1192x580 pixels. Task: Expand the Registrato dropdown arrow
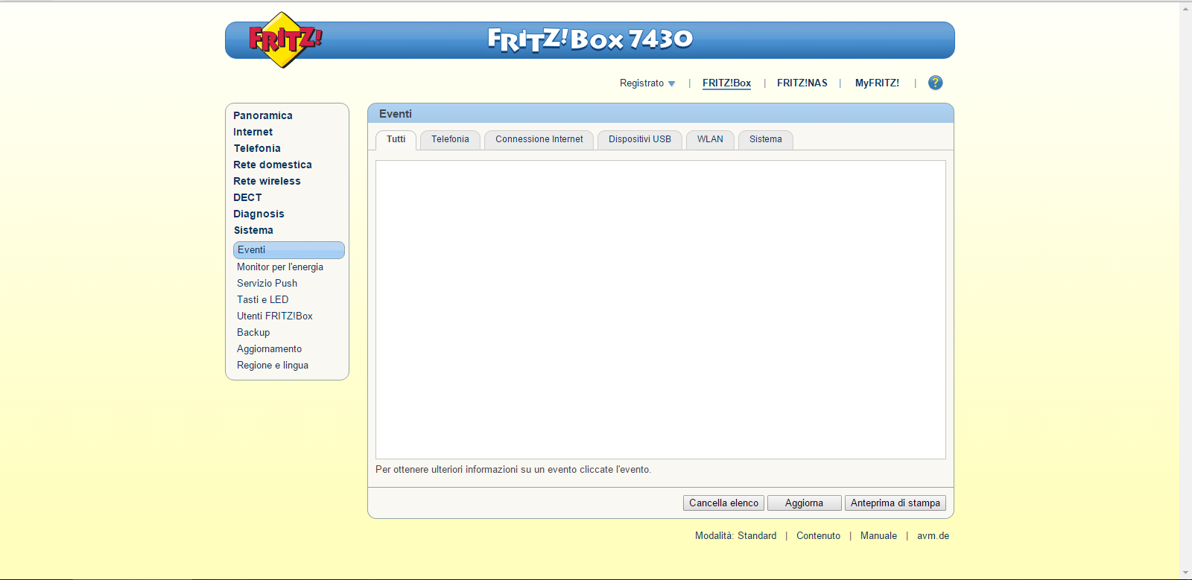(x=671, y=83)
